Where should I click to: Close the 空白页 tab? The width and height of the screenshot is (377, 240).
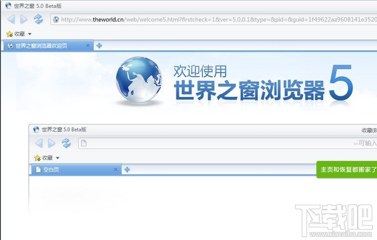tap(116, 170)
